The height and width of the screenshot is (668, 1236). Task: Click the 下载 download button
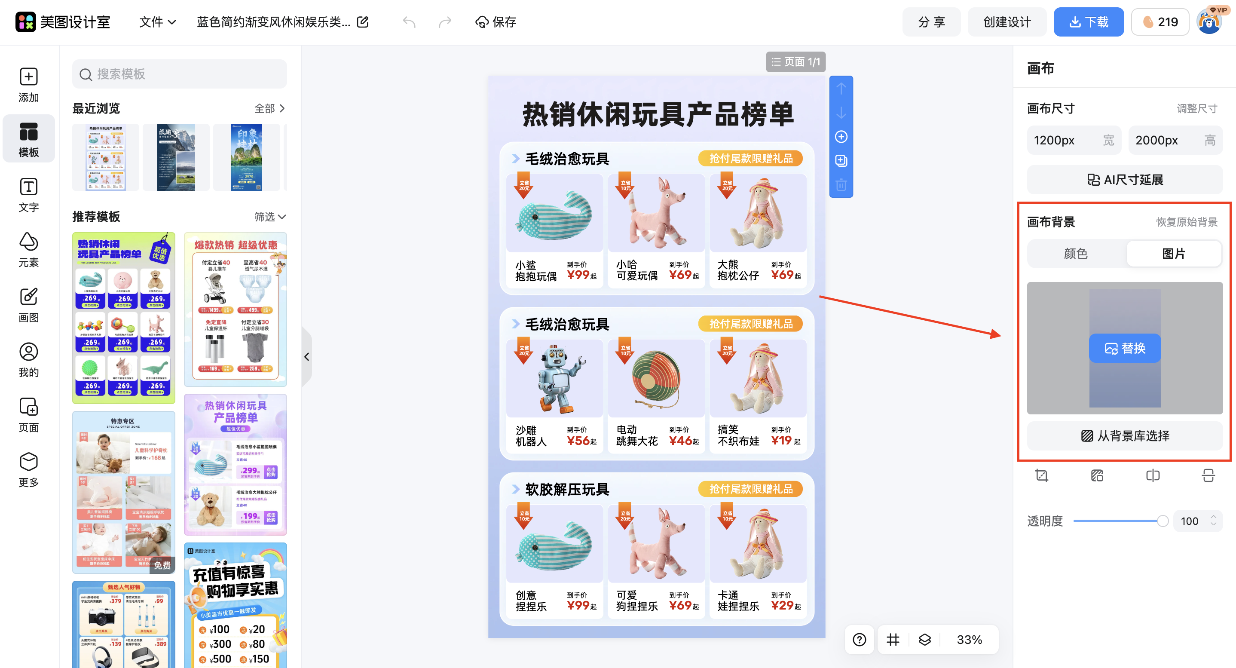tap(1089, 21)
